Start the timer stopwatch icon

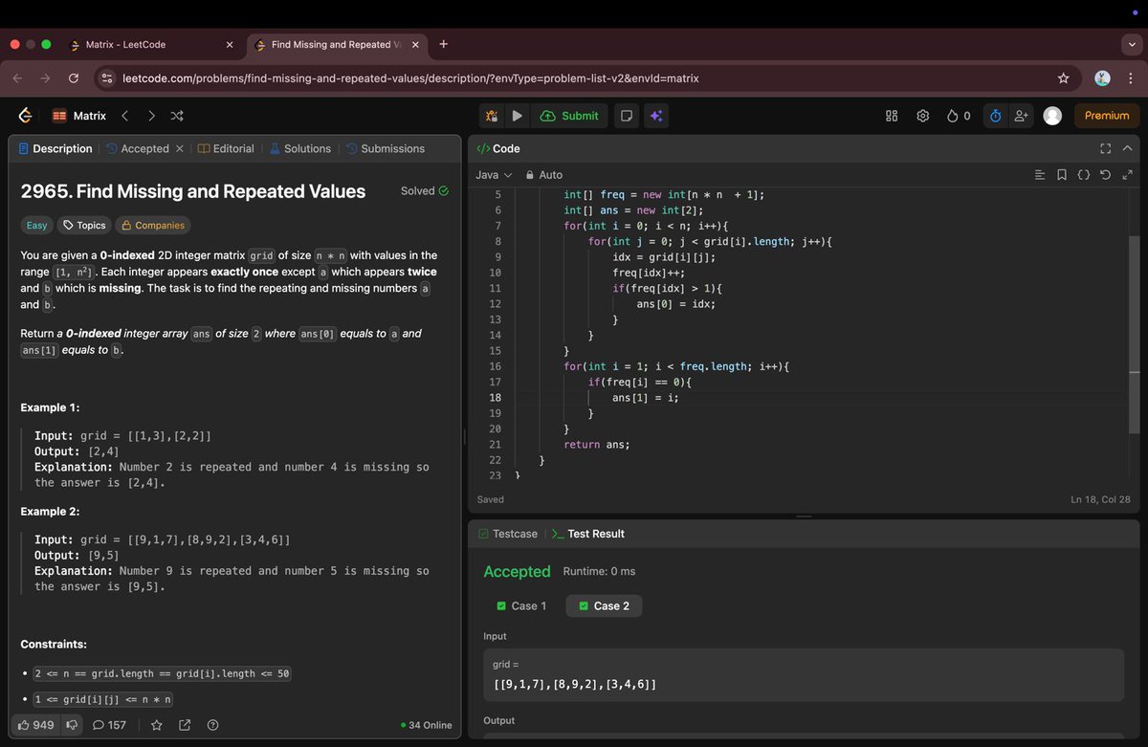995,116
